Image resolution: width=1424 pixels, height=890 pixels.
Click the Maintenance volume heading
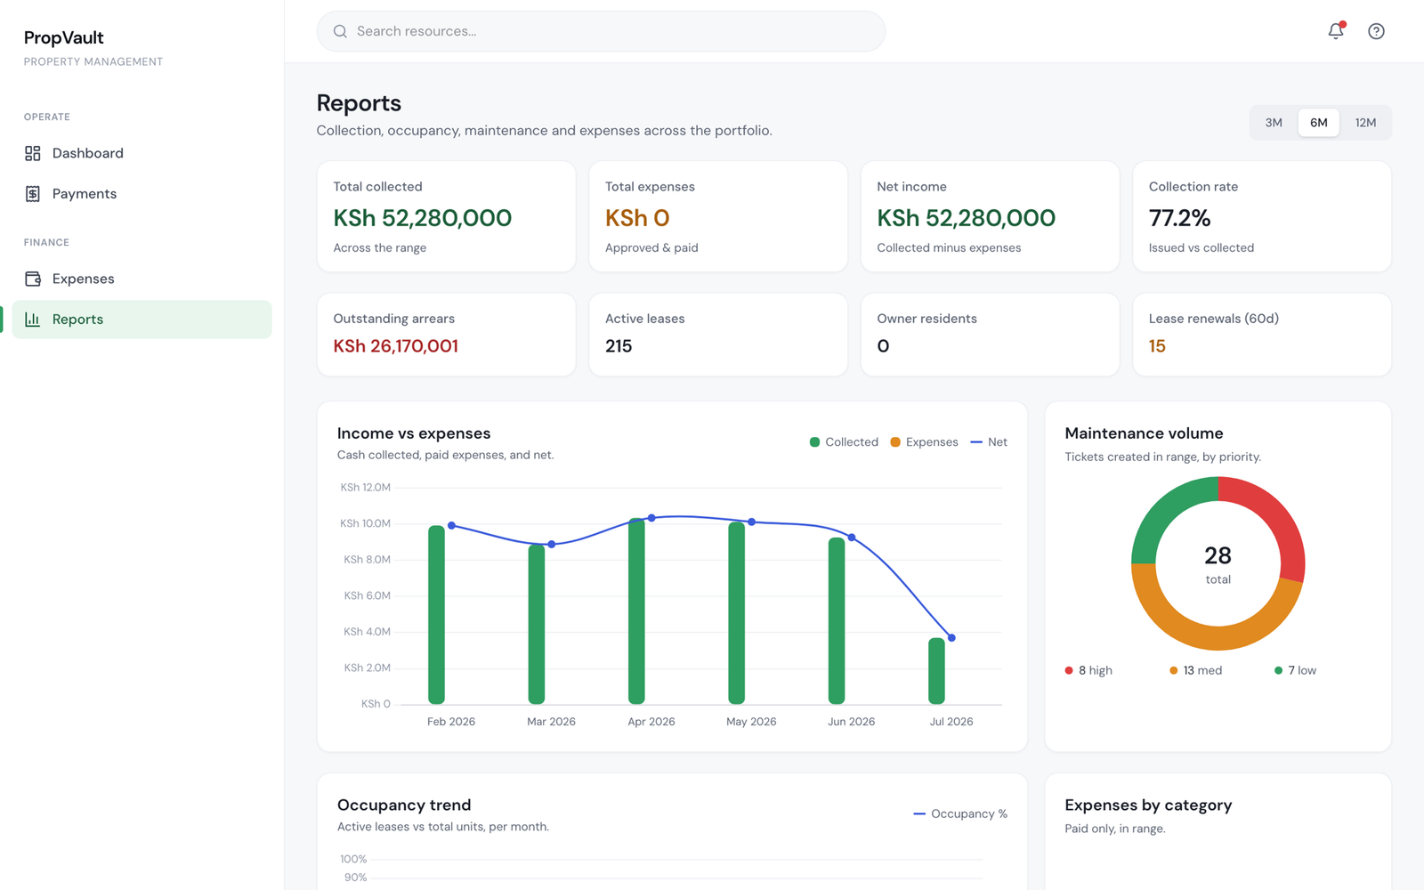[1144, 433]
